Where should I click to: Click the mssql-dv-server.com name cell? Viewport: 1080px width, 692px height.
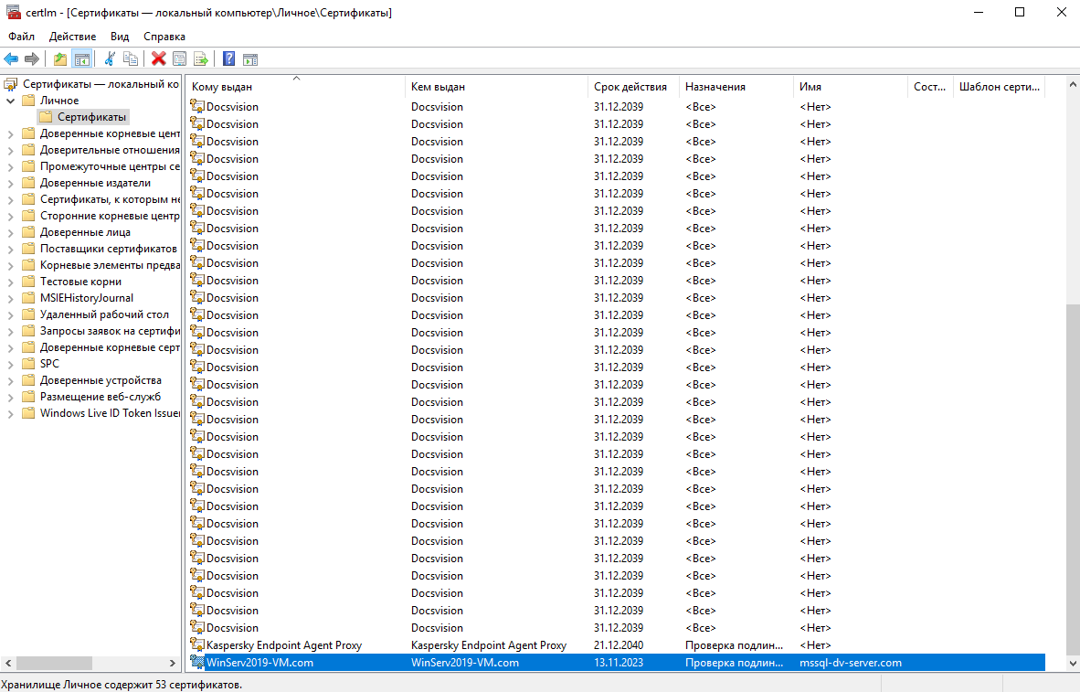point(850,663)
